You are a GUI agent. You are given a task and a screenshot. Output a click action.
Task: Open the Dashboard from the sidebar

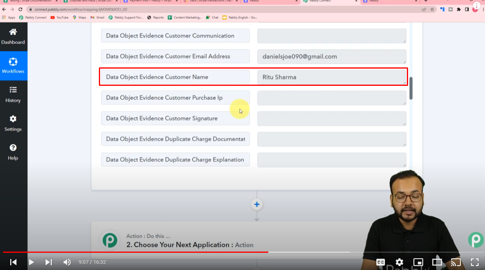point(13,36)
